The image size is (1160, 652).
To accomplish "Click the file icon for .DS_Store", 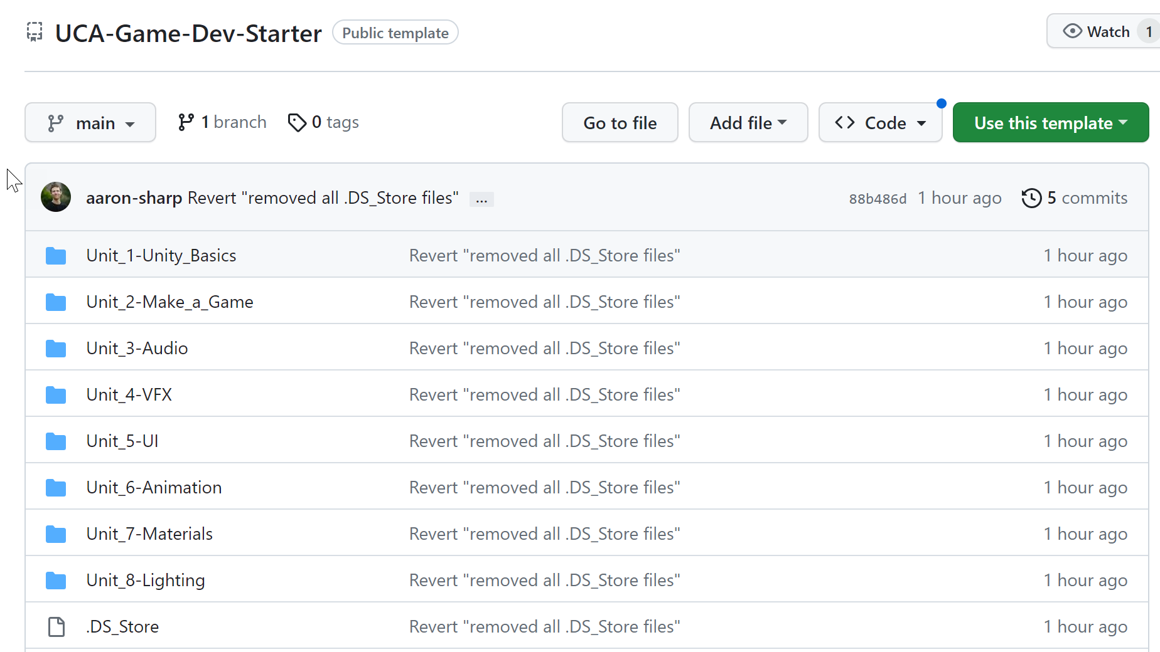I will tap(56, 627).
